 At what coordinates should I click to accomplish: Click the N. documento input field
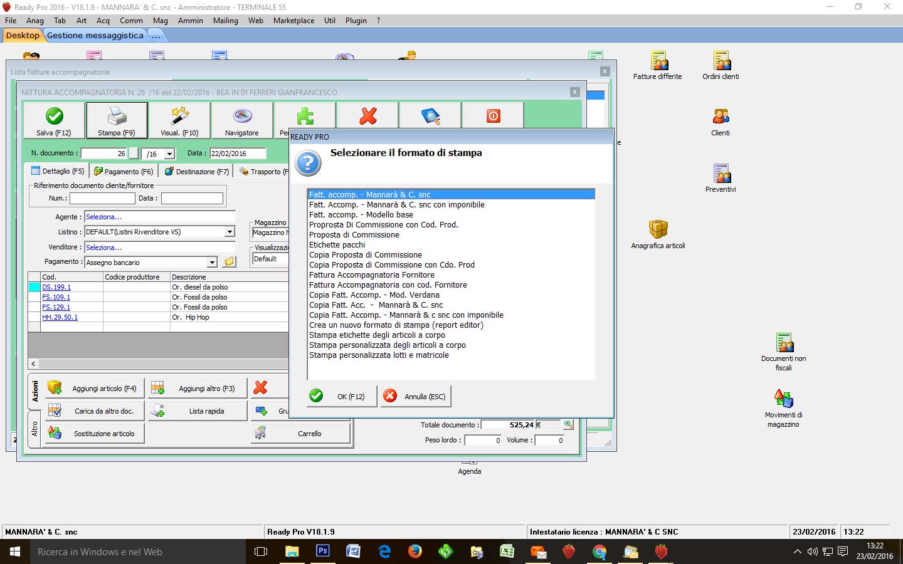pos(104,154)
